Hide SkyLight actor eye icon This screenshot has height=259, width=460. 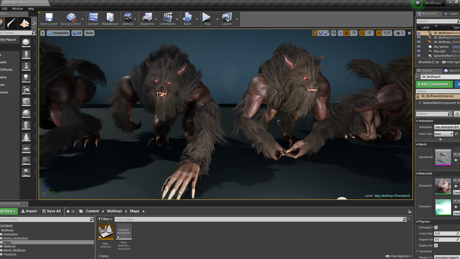tap(419, 51)
